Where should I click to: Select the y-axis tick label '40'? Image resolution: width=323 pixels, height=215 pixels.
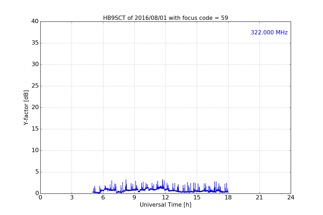click(35, 21)
